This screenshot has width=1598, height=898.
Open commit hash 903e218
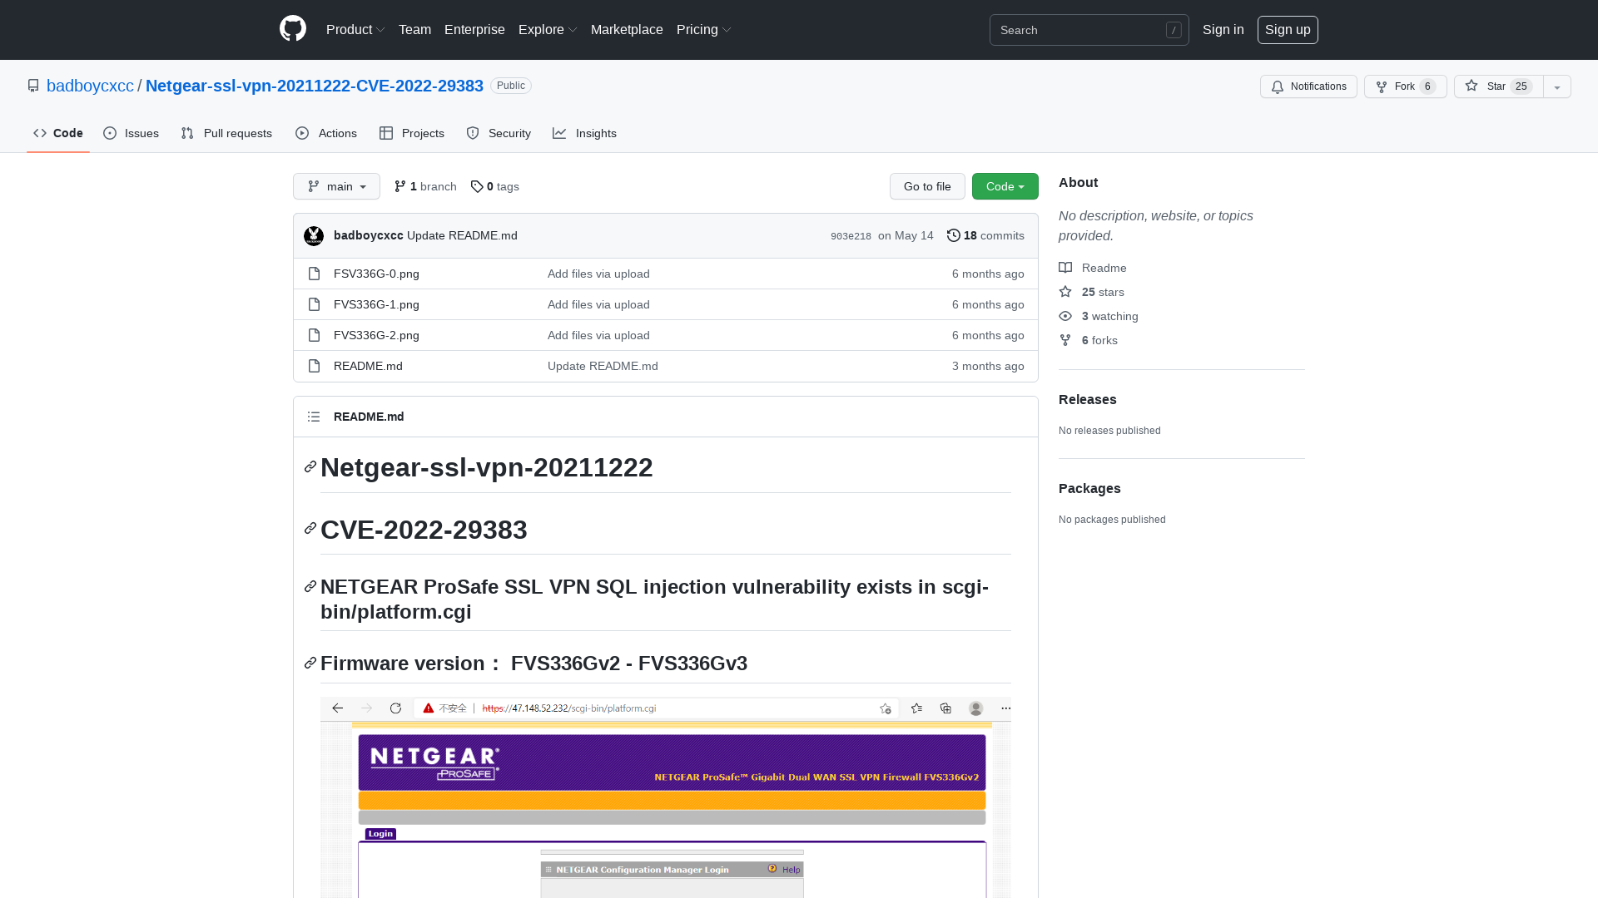pyautogui.click(x=851, y=236)
